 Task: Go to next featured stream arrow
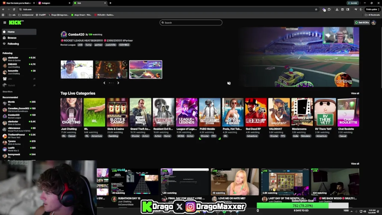tap(118, 83)
